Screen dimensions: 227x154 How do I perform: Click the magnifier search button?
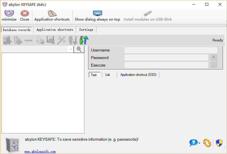click(x=79, y=49)
